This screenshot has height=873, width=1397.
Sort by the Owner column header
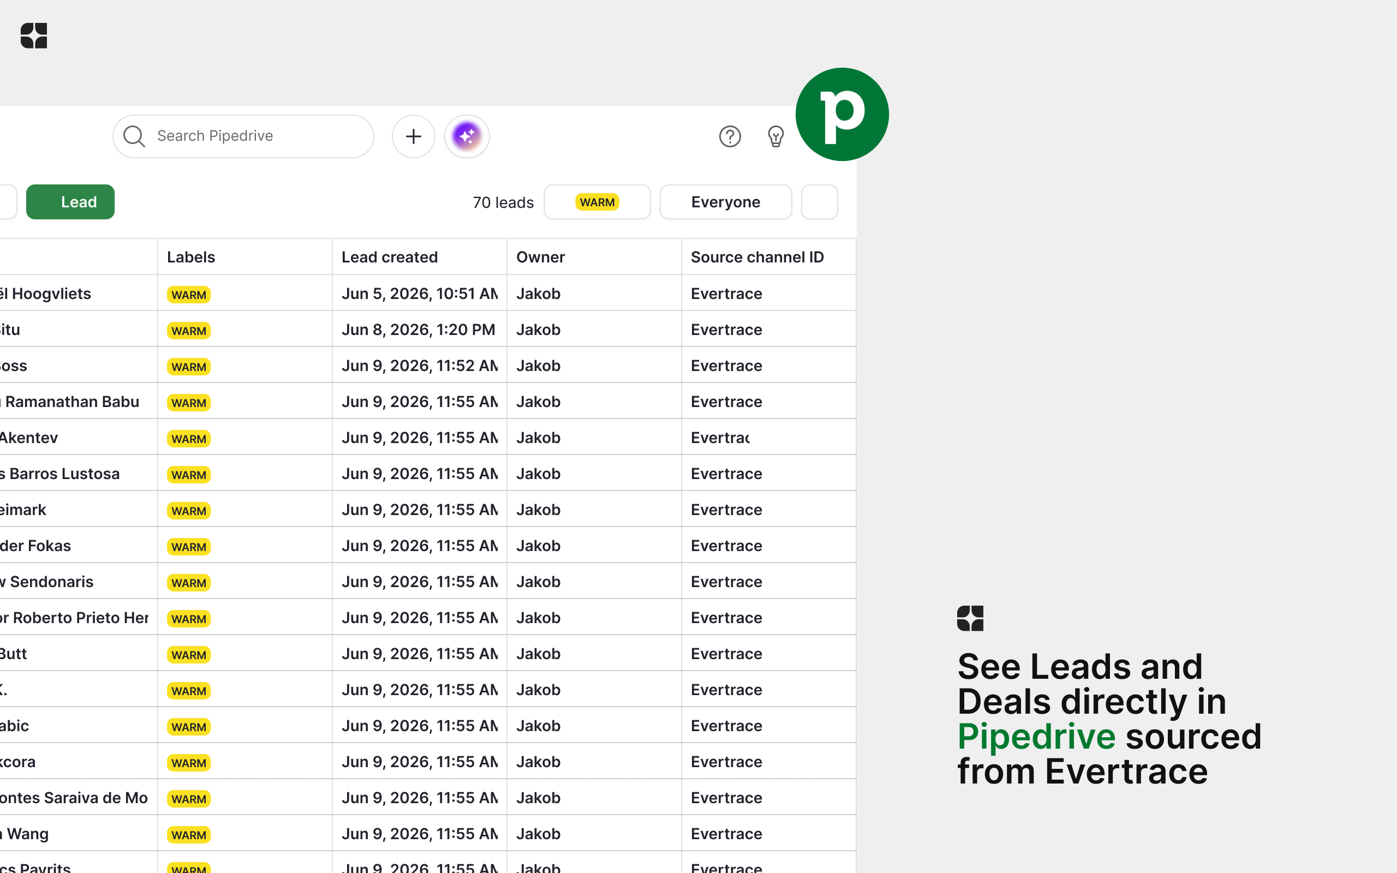[540, 257]
